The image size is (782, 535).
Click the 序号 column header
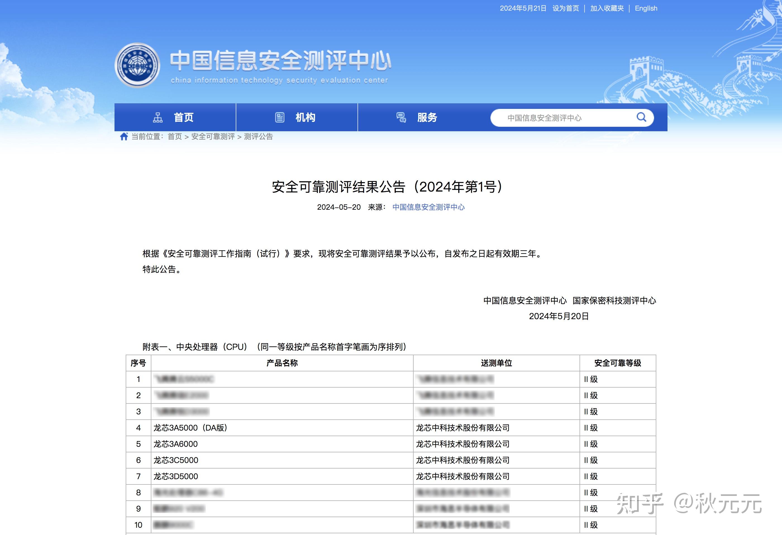coord(138,363)
